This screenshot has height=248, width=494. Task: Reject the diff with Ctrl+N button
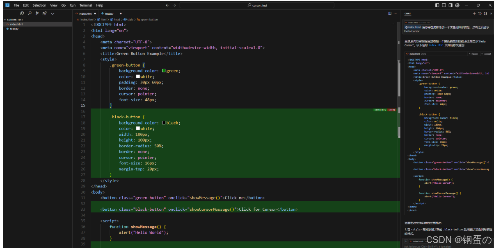pyautogui.click(x=392, y=110)
